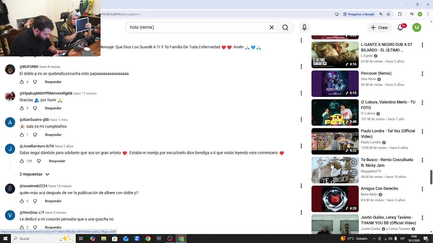Open Paulo Londra Tal Vez thumbnail
Viewport: 433px width, 243px height.
(335, 141)
